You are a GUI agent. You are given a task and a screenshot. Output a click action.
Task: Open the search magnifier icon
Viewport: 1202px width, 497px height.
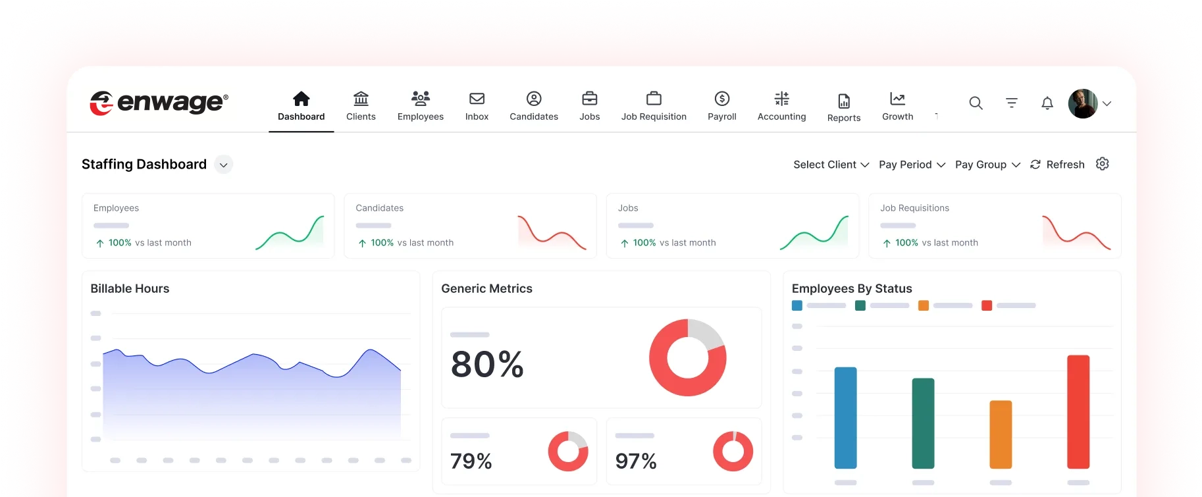[976, 103]
